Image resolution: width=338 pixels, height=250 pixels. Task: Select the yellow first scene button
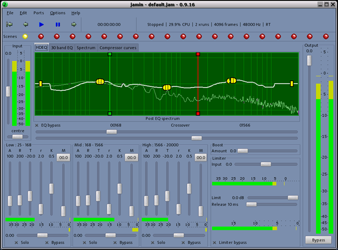pyautogui.click(x=25, y=36)
